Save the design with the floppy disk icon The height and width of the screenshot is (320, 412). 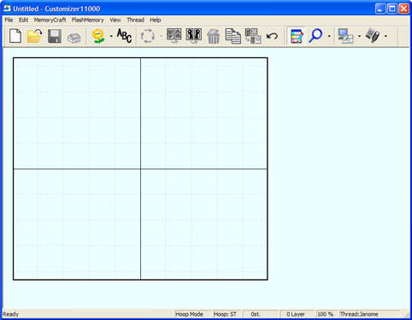point(55,36)
